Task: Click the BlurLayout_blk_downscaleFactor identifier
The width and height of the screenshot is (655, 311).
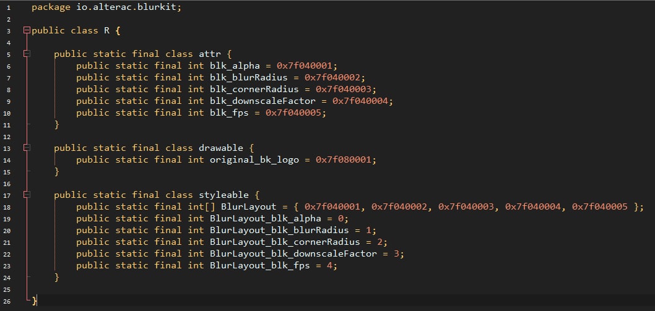Action: pyautogui.click(x=293, y=253)
